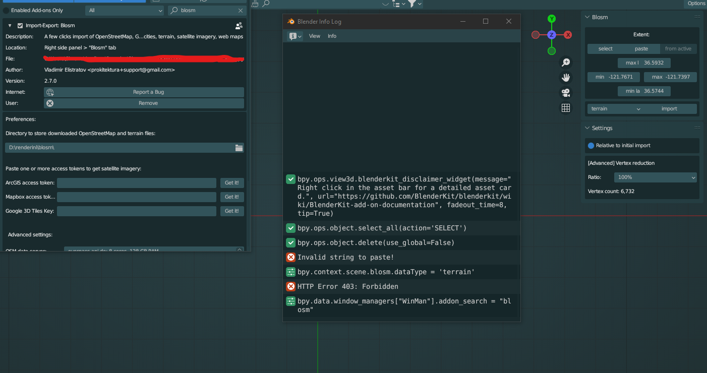Click the green Y axis on the navigation gizmo
The image size is (707, 373).
click(x=551, y=18)
